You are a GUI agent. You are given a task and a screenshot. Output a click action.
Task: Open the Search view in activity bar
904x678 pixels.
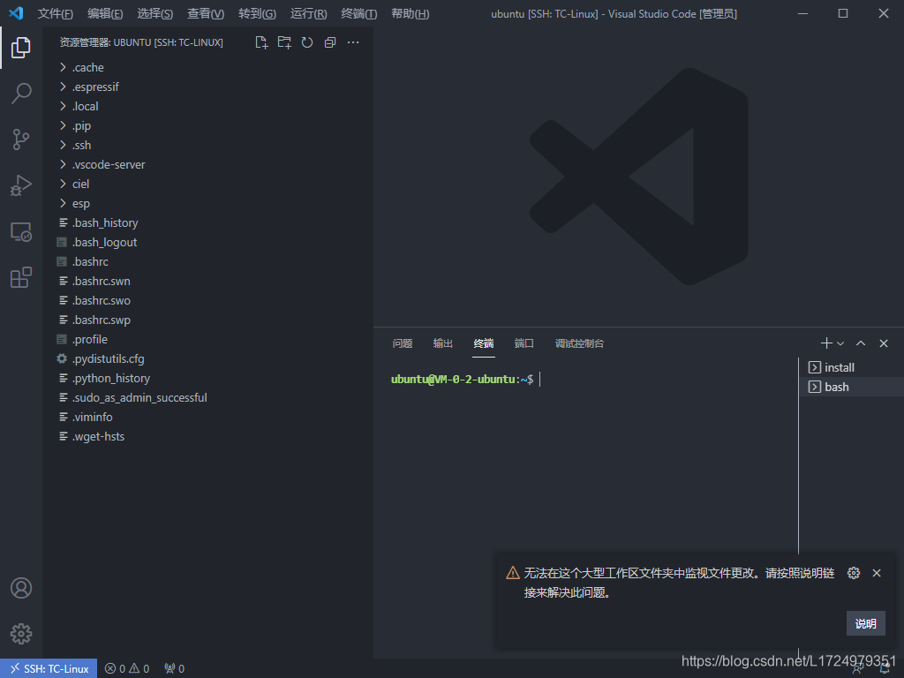[x=21, y=94]
